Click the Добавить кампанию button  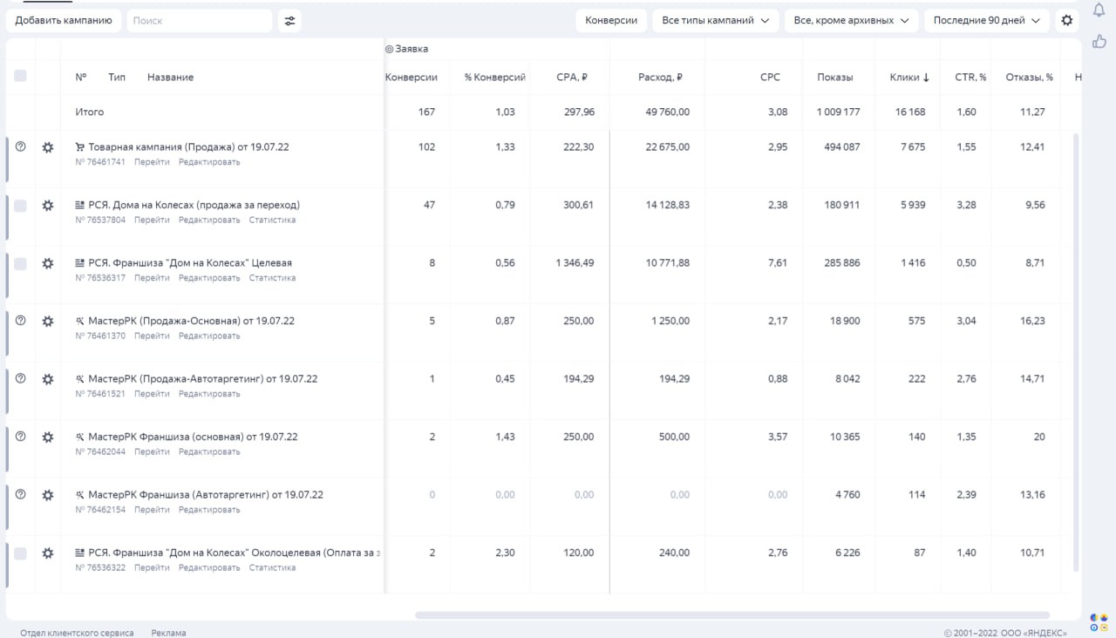[x=64, y=20]
